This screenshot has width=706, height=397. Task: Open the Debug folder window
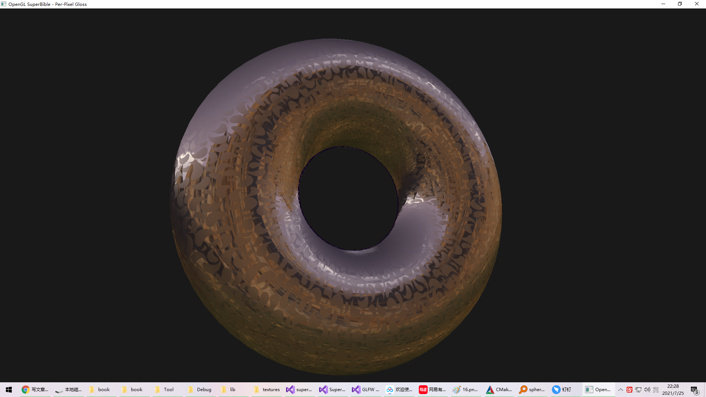point(200,390)
